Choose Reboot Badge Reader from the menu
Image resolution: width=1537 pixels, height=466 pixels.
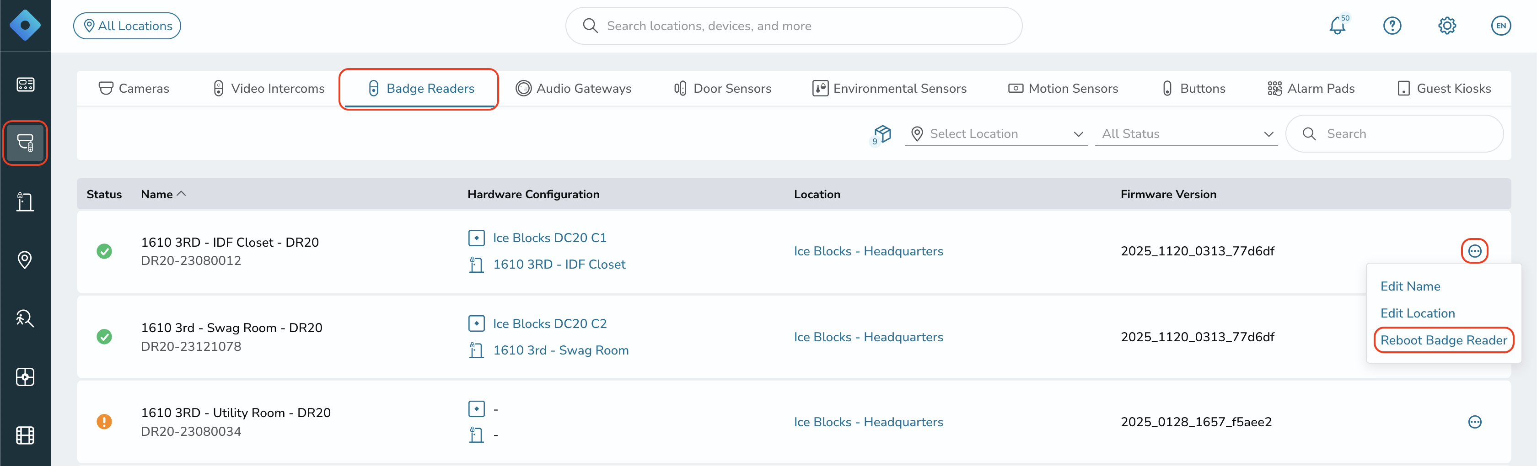pyautogui.click(x=1443, y=340)
